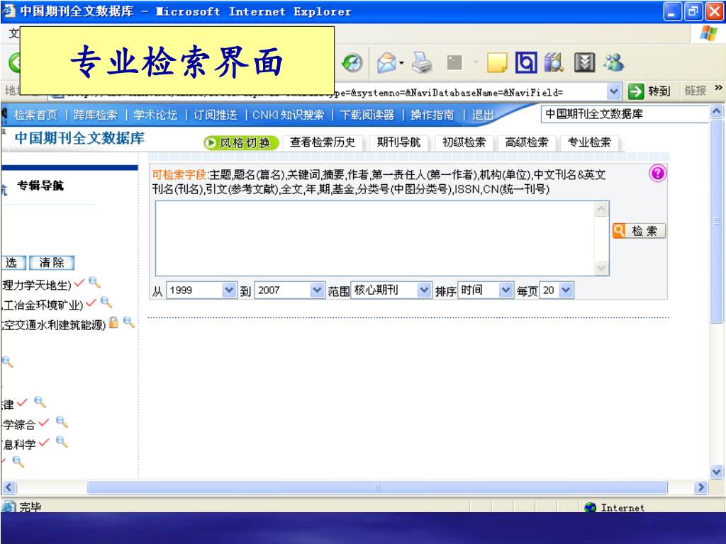
Task: Click the Messenger people icon
Action: tap(613, 62)
